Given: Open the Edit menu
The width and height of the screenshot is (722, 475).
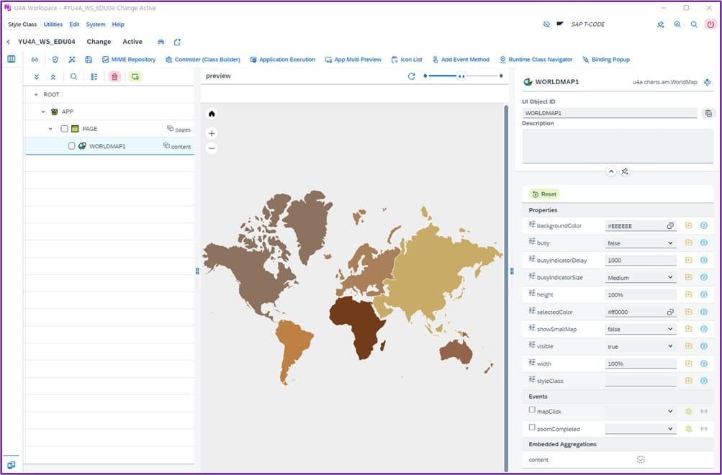Looking at the screenshot, I should coord(74,24).
